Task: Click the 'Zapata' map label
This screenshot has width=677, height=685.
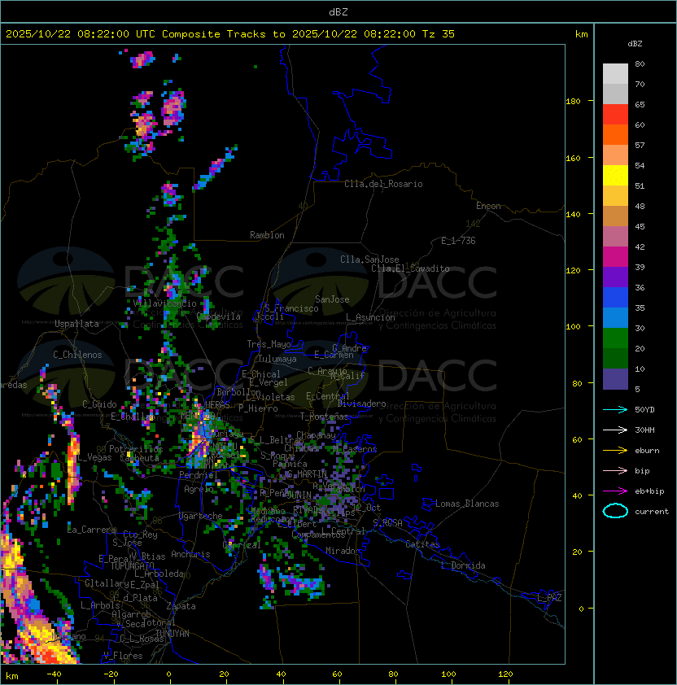Action: [x=181, y=606]
